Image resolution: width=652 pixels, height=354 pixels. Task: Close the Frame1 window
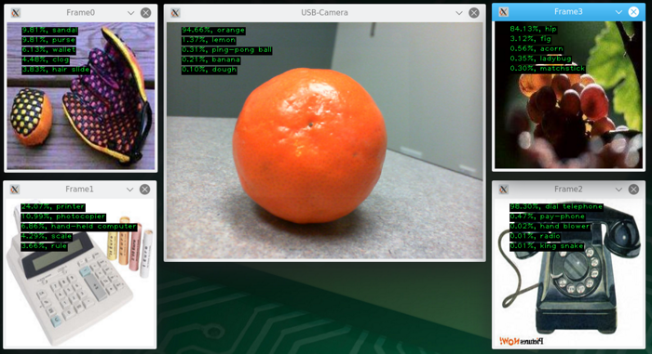[x=144, y=190]
